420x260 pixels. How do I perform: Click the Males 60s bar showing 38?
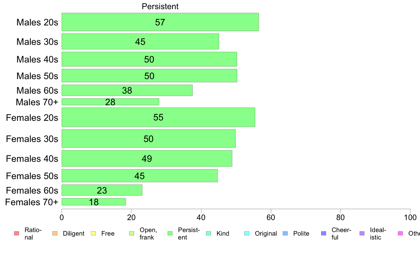click(x=127, y=90)
